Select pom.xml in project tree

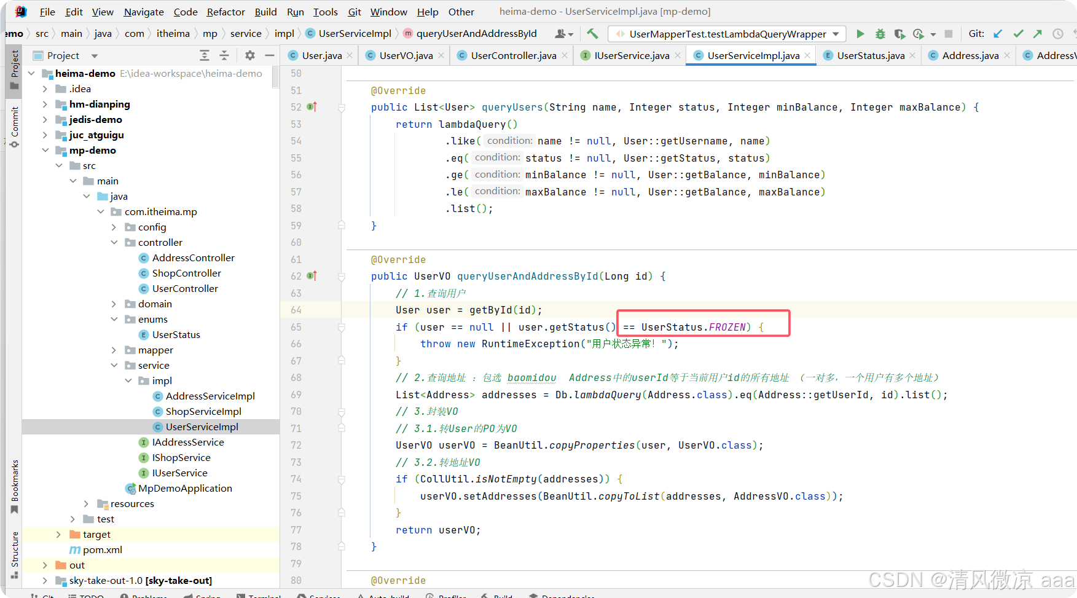tap(96, 550)
